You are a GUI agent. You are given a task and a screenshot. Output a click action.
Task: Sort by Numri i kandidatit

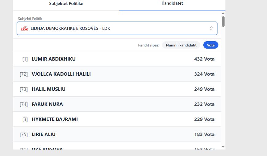point(181,45)
